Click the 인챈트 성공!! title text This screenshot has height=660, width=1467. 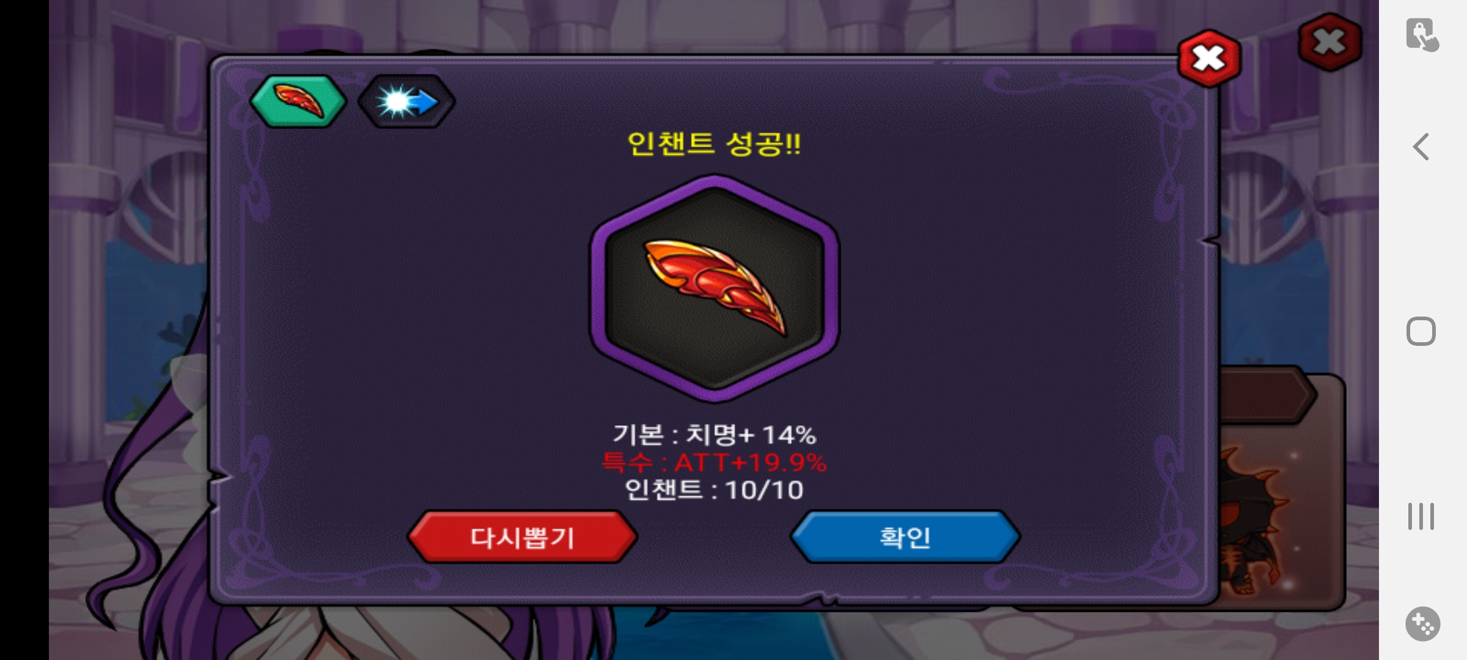pos(714,144)
